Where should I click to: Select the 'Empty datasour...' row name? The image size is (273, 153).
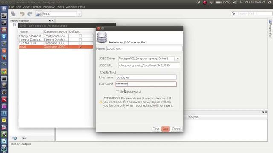coord(31,36)
